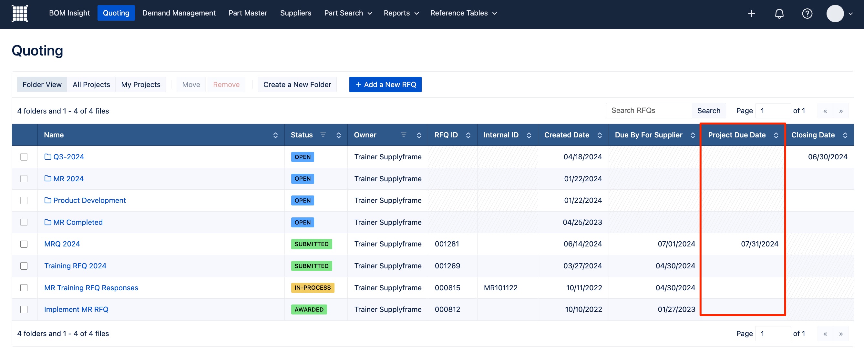Click the MR Completed folder icon
864x349 pixels.
48,222
